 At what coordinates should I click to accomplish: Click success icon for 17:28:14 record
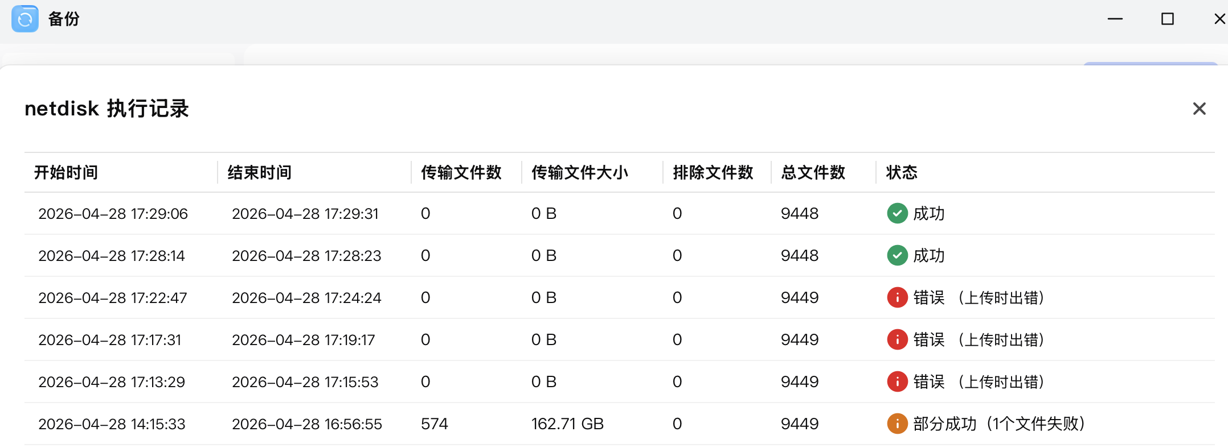pyautogui.click(x=897, y=255)
